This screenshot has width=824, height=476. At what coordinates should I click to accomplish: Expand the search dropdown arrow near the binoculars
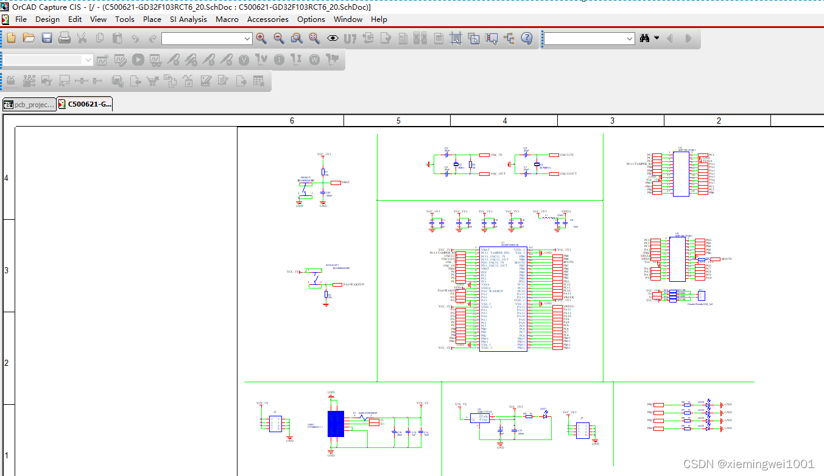click(657, 38)
